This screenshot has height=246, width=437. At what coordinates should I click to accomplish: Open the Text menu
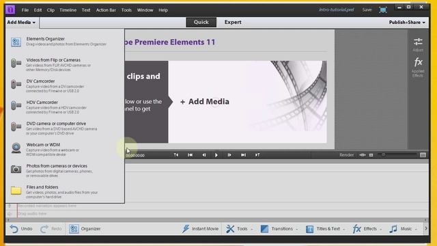point(86,10)
